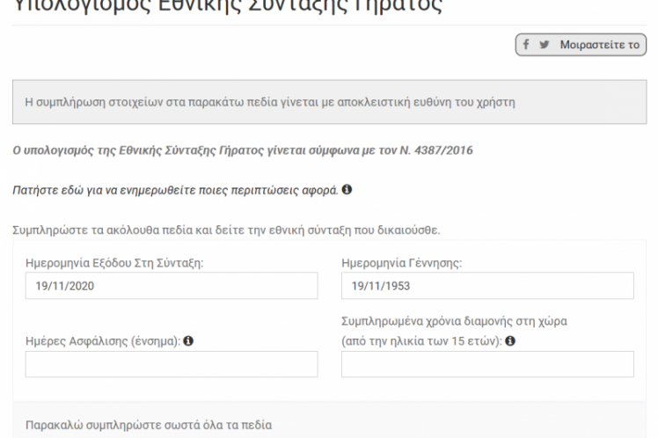Click info icon after "ποιες περιπτώσεις αφορά"
This screenshot has height=438, width=658.
(x=347, y=190)
